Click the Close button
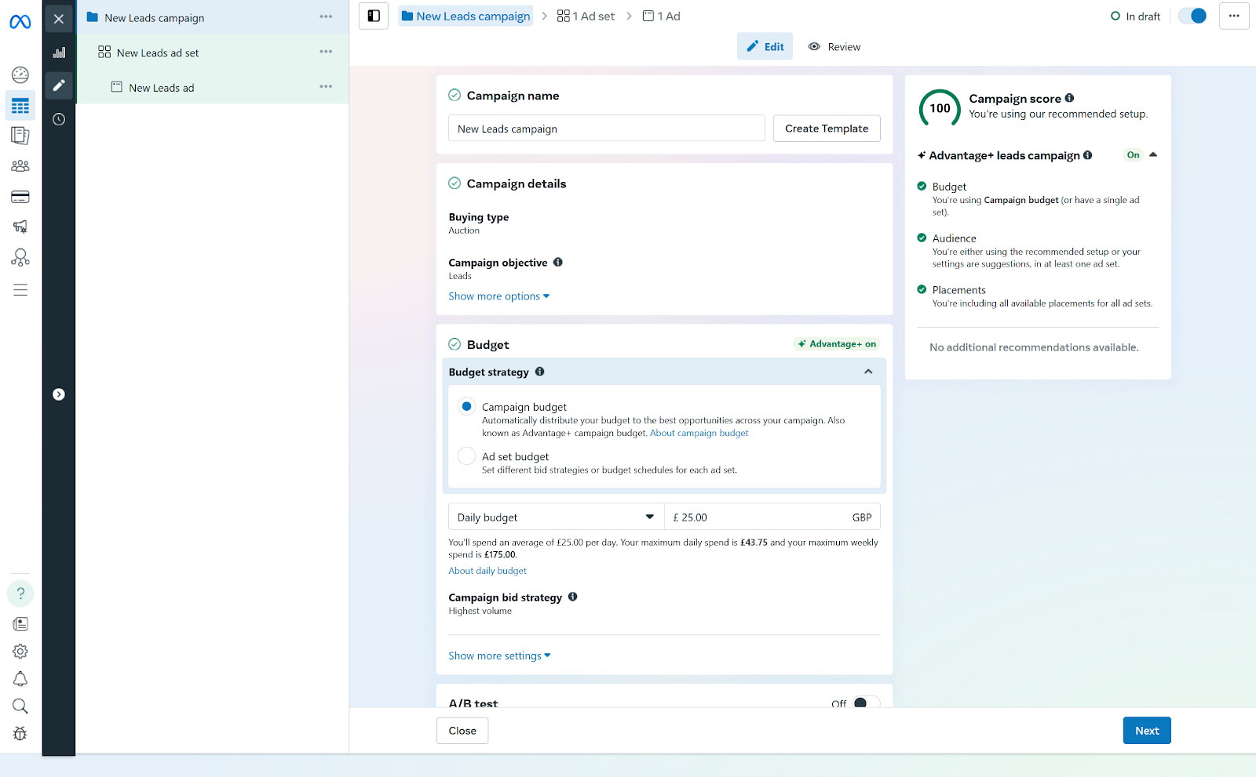This screenshot has height=777, width=1256. pos(462,731)
